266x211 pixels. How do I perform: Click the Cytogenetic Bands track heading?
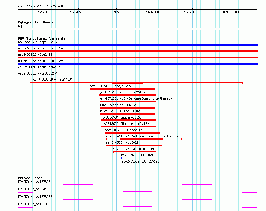(36, 22)
